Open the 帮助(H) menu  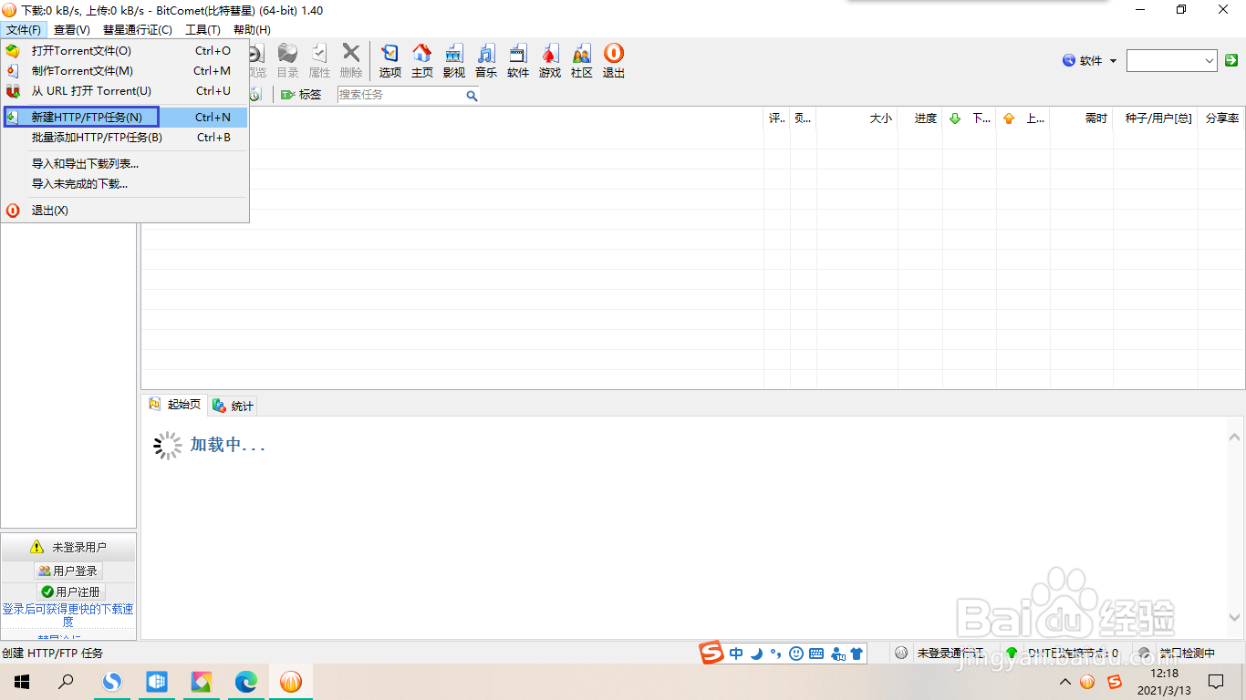tap(252, 30)
